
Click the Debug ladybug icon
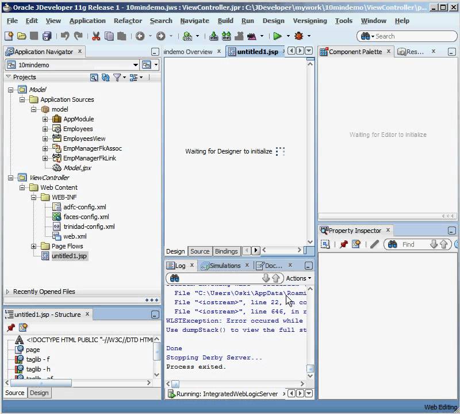[299, 36]
